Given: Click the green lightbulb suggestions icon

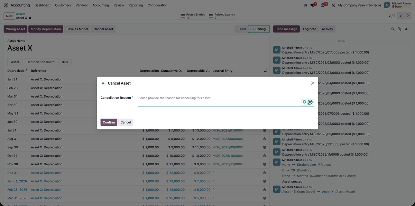Looking at the screenshot, I should click(x=304, y=101).
